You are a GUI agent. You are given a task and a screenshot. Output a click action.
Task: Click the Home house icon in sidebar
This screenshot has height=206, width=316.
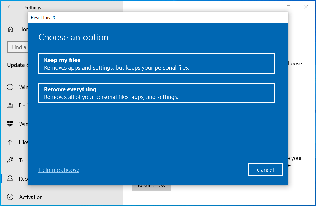point(10,29)
